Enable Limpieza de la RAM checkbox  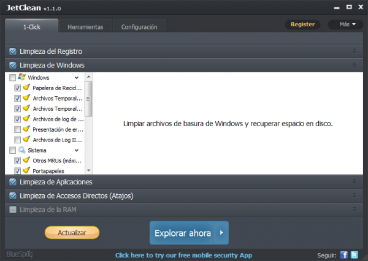click(13, 210)
